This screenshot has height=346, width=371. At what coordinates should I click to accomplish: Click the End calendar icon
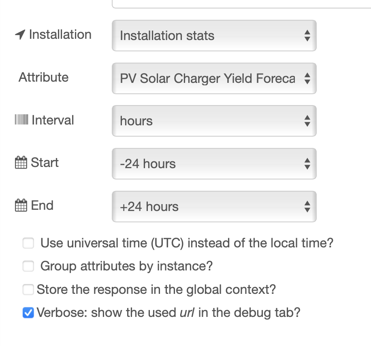tap(21, 206)
